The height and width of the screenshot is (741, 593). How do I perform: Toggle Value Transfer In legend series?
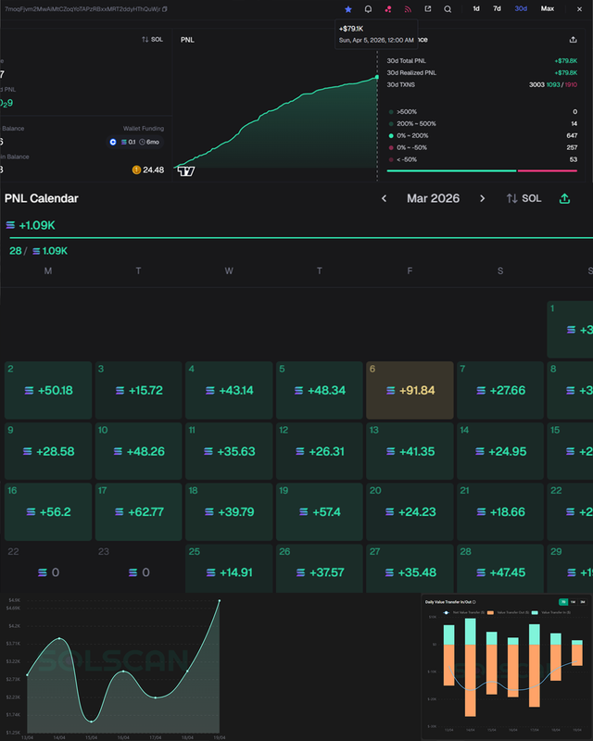551,612
